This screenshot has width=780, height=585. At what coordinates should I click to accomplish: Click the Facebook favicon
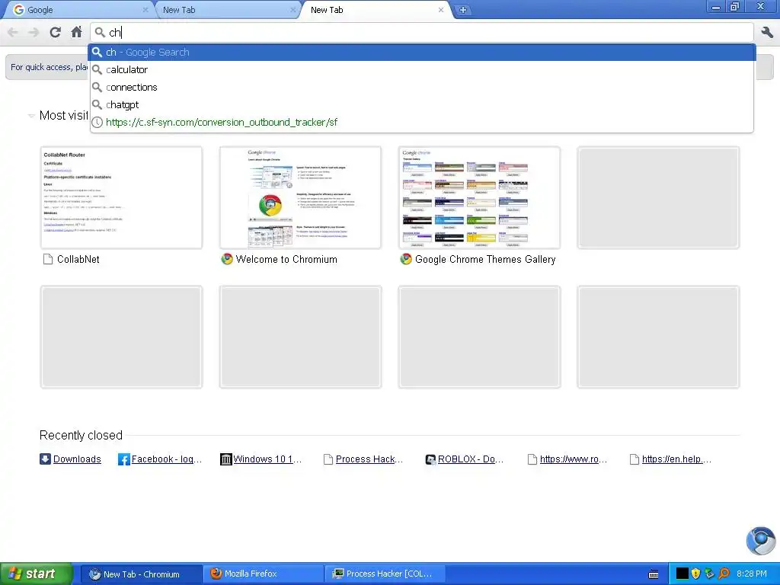(123, 459)
